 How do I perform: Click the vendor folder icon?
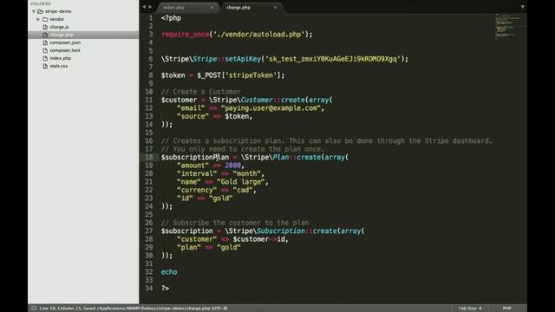[45, 19]
